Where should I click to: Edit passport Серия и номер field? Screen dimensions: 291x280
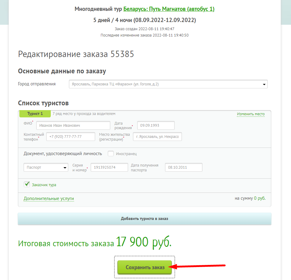[109, 167]
